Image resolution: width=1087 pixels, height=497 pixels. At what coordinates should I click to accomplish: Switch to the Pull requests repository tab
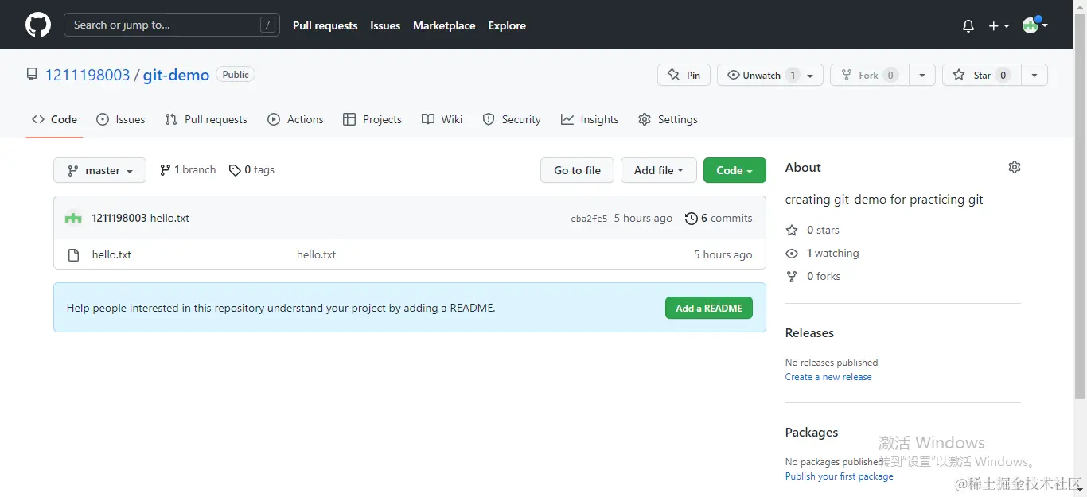coord(206,119)
